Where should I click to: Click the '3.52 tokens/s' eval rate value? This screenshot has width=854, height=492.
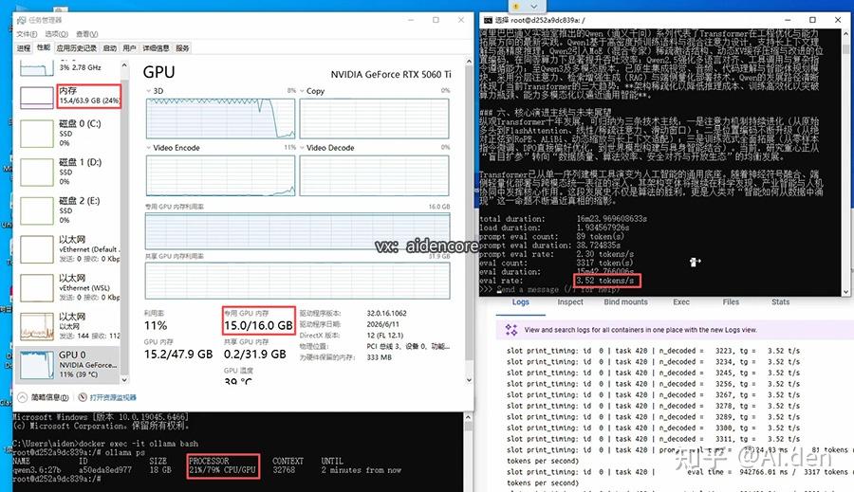click(x=605, y=281)
